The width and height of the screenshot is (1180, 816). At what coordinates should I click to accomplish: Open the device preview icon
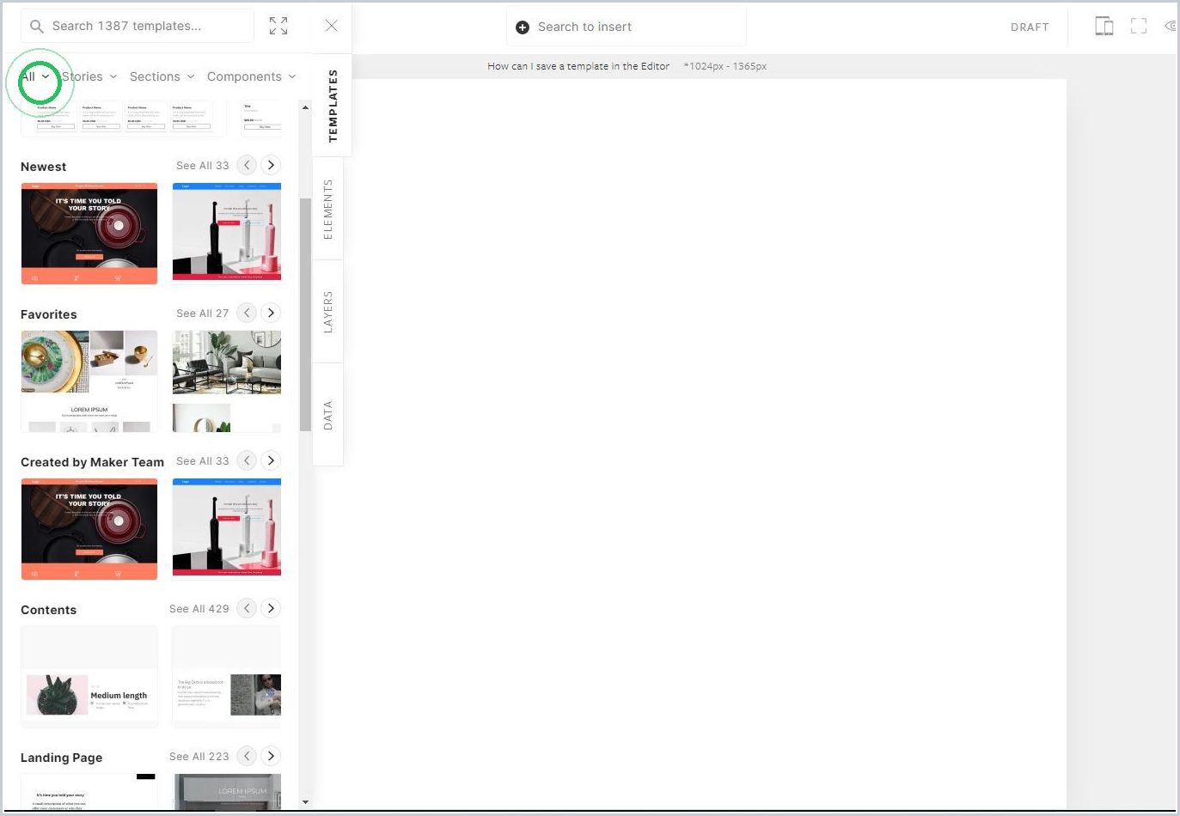click(1104, 26)
